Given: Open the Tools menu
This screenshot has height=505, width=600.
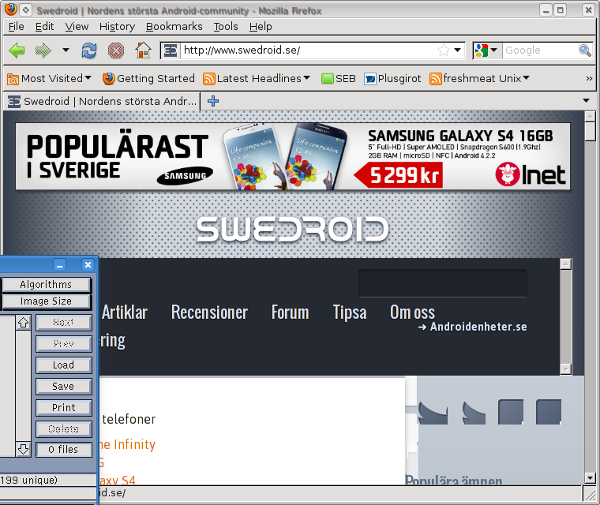Looking at the screenshot, I should point(225,26).
